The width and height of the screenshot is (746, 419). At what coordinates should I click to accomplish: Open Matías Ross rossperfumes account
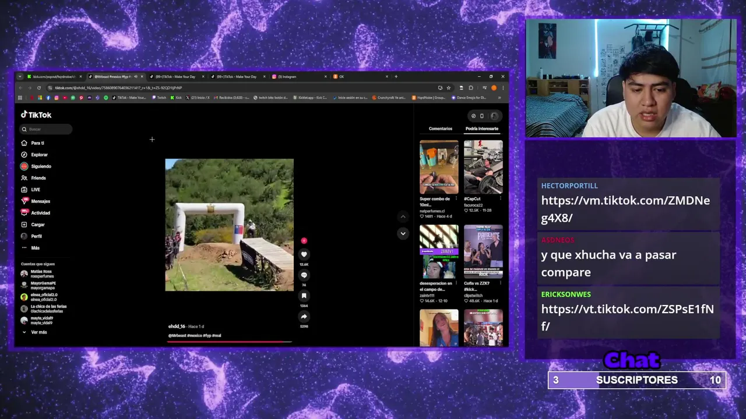click(38, 274)
